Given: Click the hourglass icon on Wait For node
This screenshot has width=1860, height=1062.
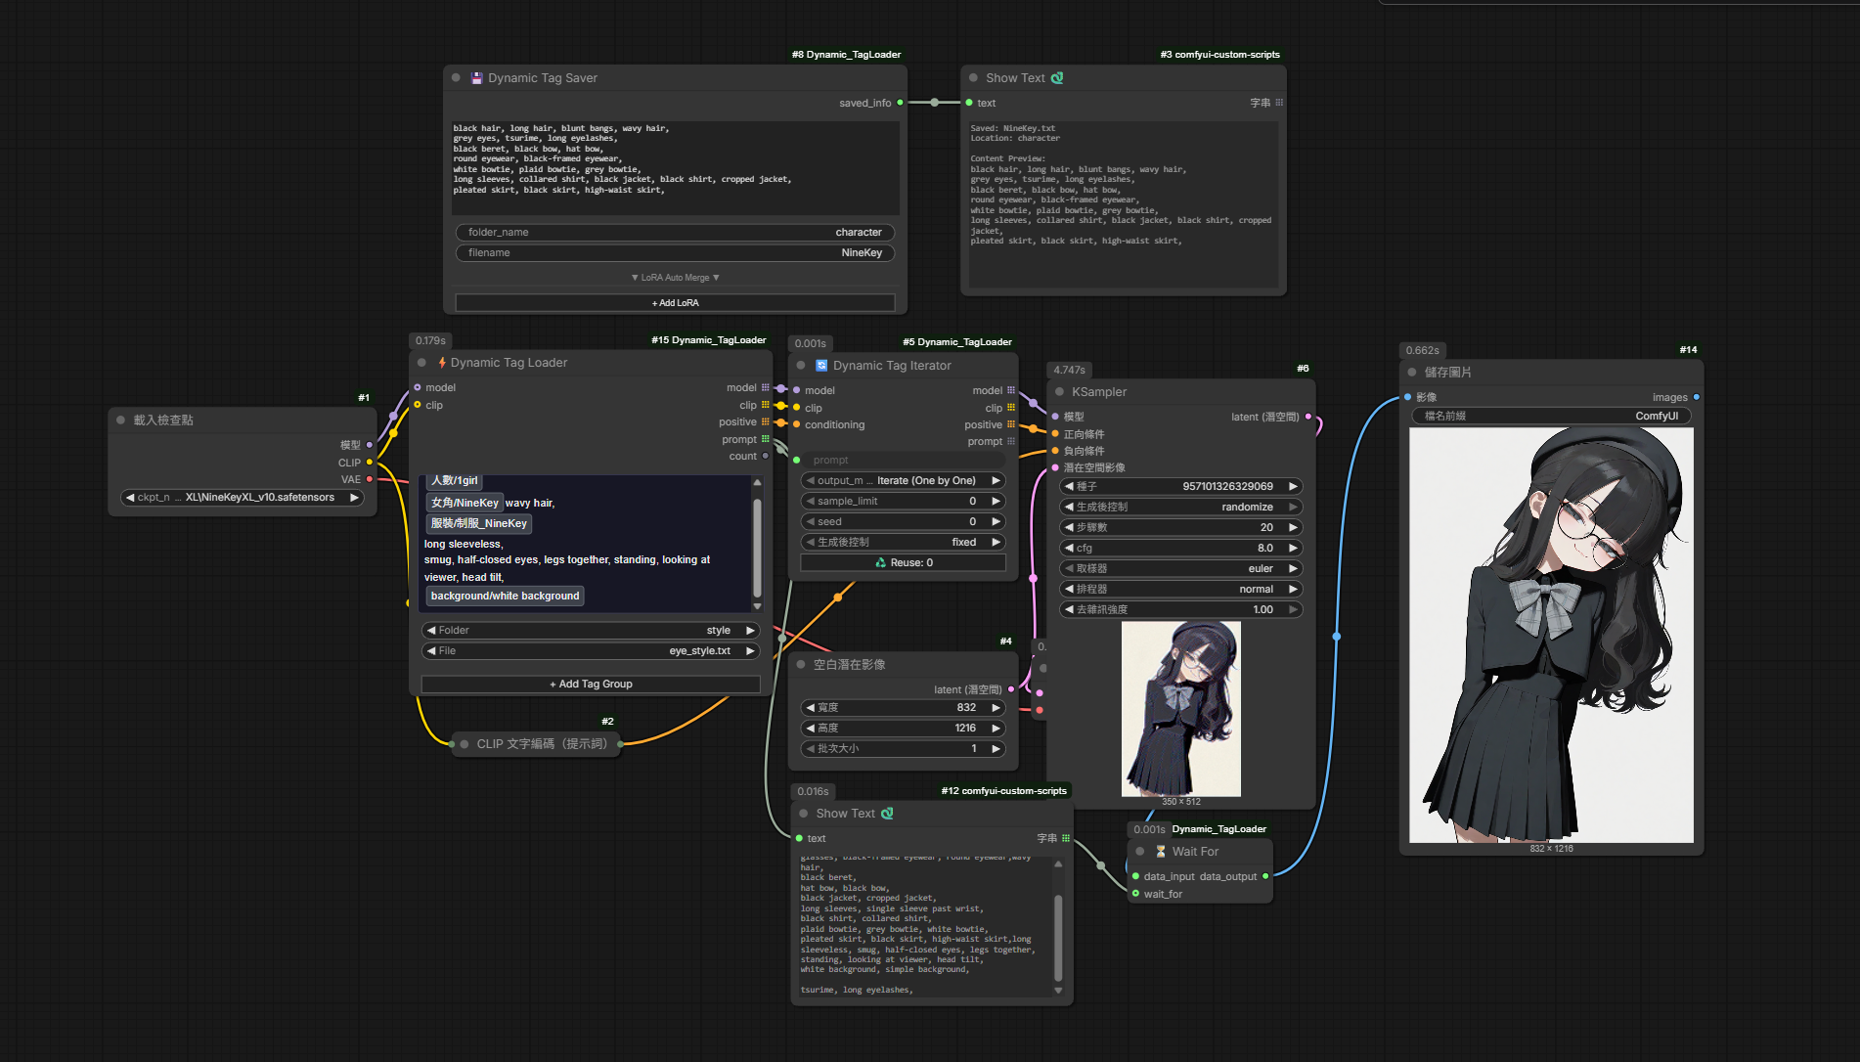Looking at the screenshot, I should [x=1161, y=852].
